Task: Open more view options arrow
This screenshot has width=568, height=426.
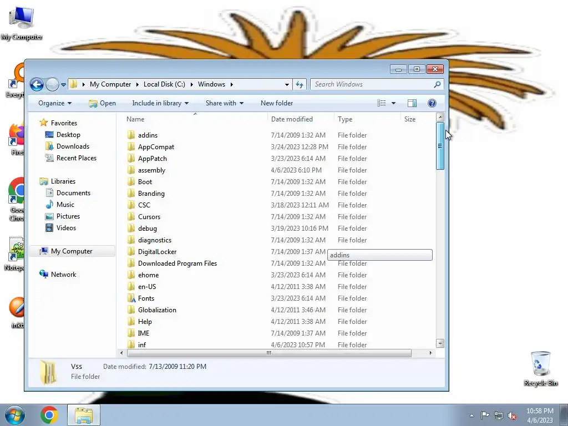Action: coord(393,103)
